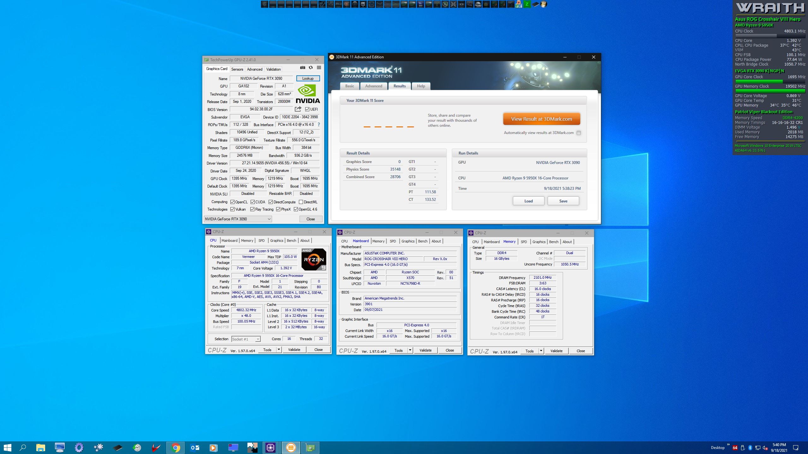Click the PCIe bus interface question mark
Screen dimensions: 808x454
(319, 125)
